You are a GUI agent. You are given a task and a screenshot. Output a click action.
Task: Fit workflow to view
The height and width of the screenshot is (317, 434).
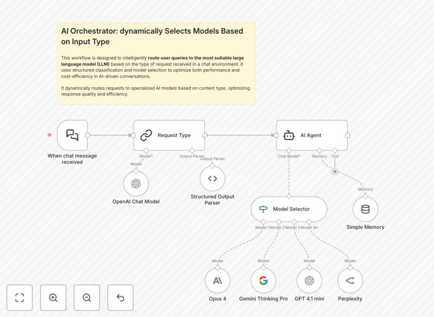(20, 298)
